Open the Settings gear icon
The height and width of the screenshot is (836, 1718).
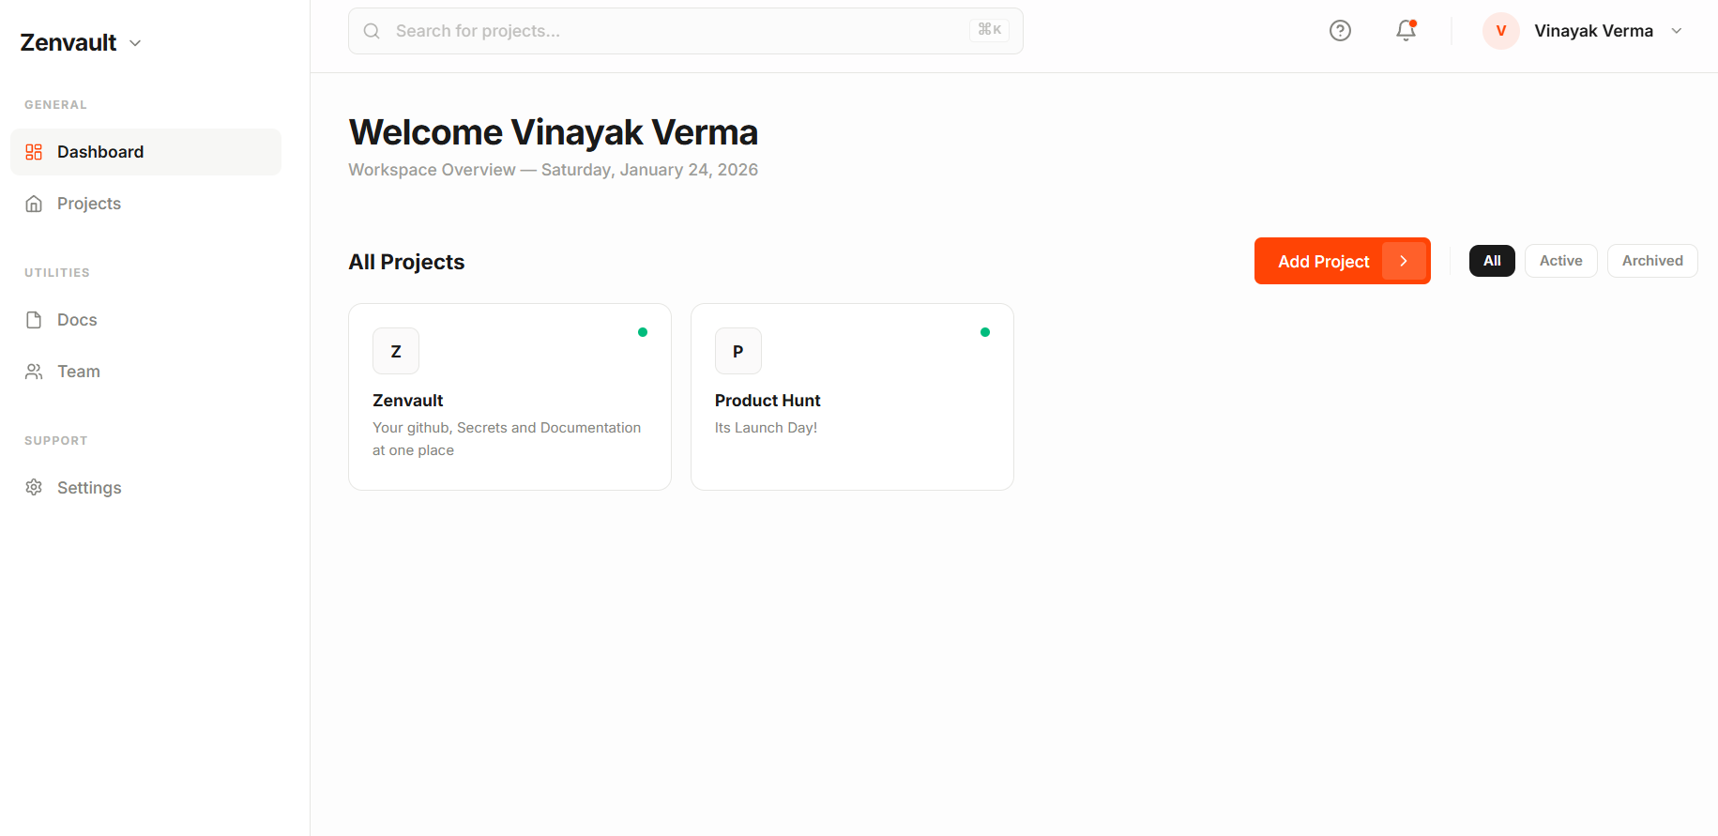[x=34, y=487]
